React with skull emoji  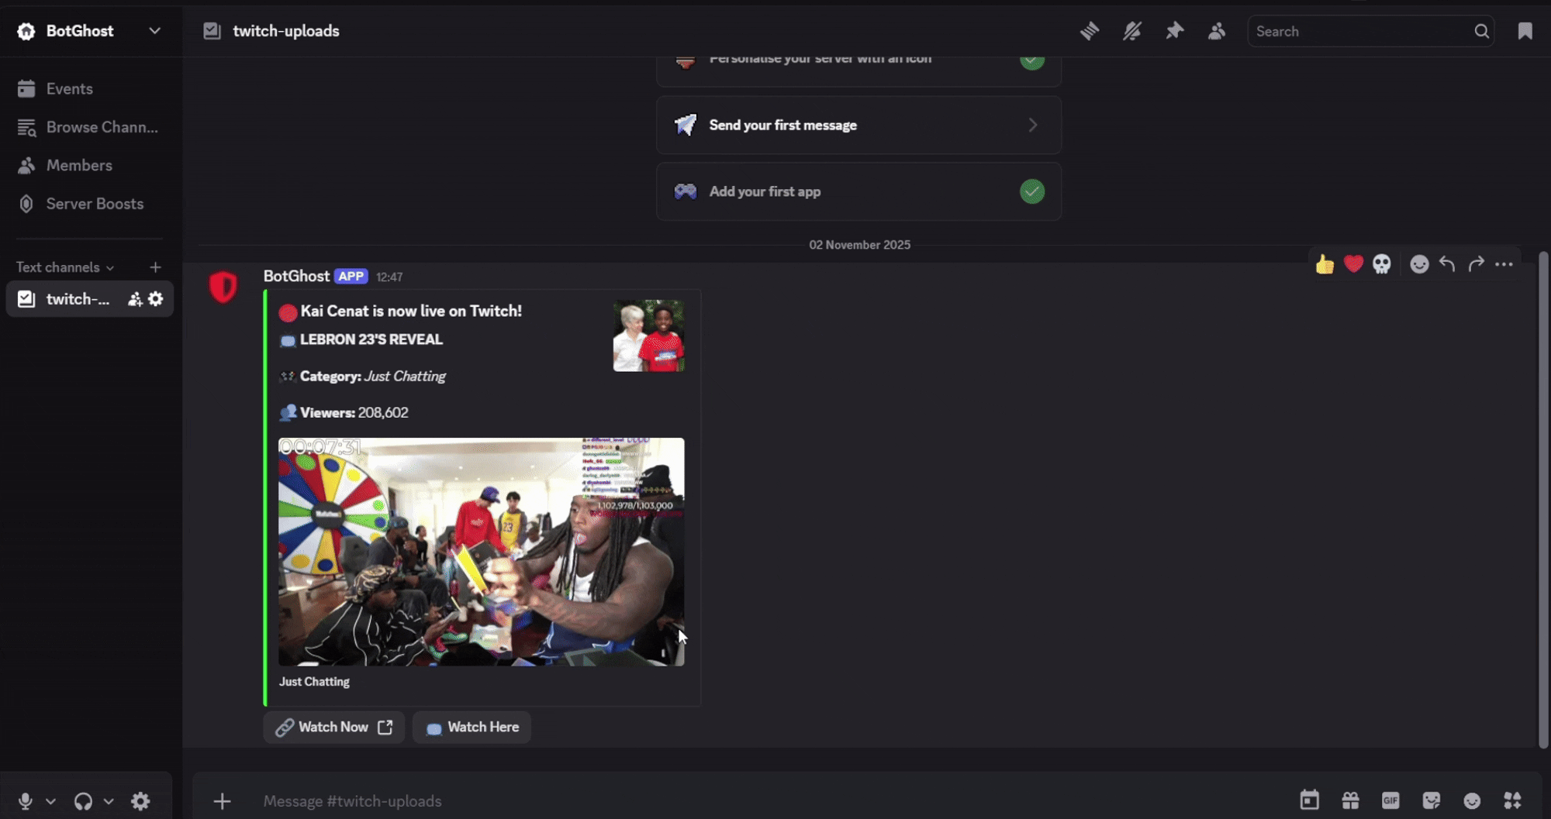click(x=1382, y=264)
